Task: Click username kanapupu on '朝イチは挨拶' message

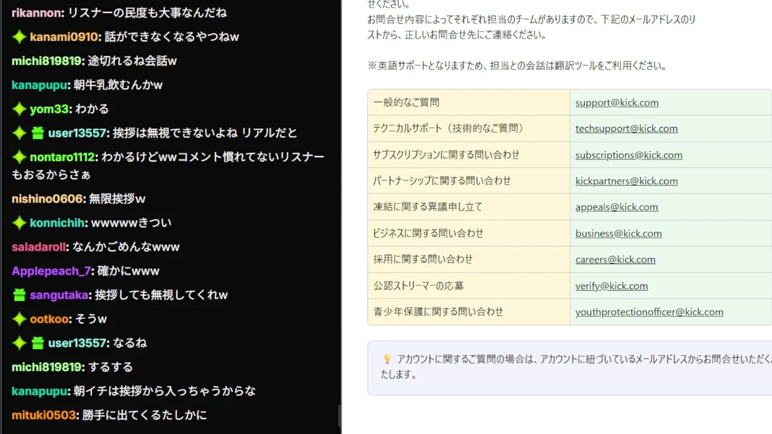Action: pos(39,391)
